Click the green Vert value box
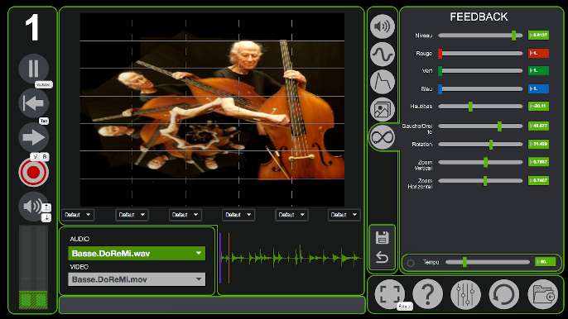The image size is (568, 319). coord(538,70)
